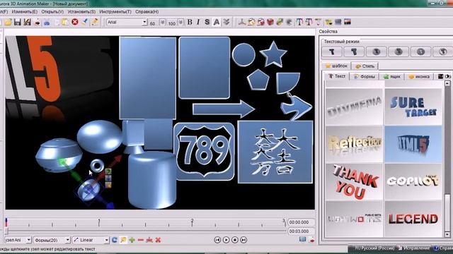This screenshot has width=453, height=254.
Task: Click the preview screen icon near timeline
Action: (x=302, y=240)
